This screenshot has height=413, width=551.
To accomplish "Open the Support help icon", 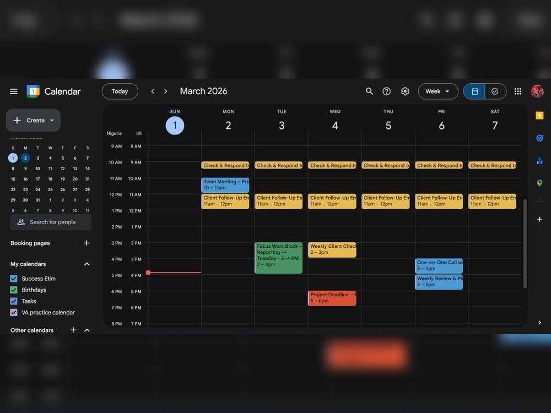I will pyautogui.click(x=387, y=91).
